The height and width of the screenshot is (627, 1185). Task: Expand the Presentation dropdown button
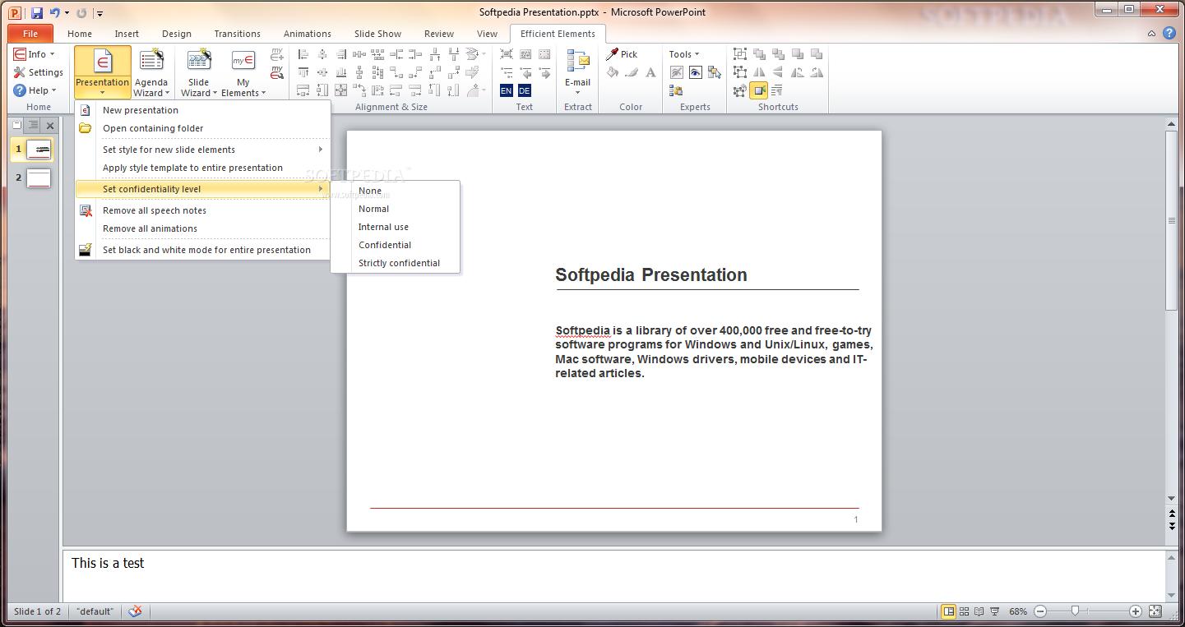(x=103, y=87)
